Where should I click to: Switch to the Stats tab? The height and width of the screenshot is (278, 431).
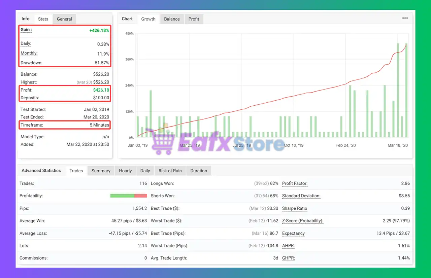pos(43,19)
